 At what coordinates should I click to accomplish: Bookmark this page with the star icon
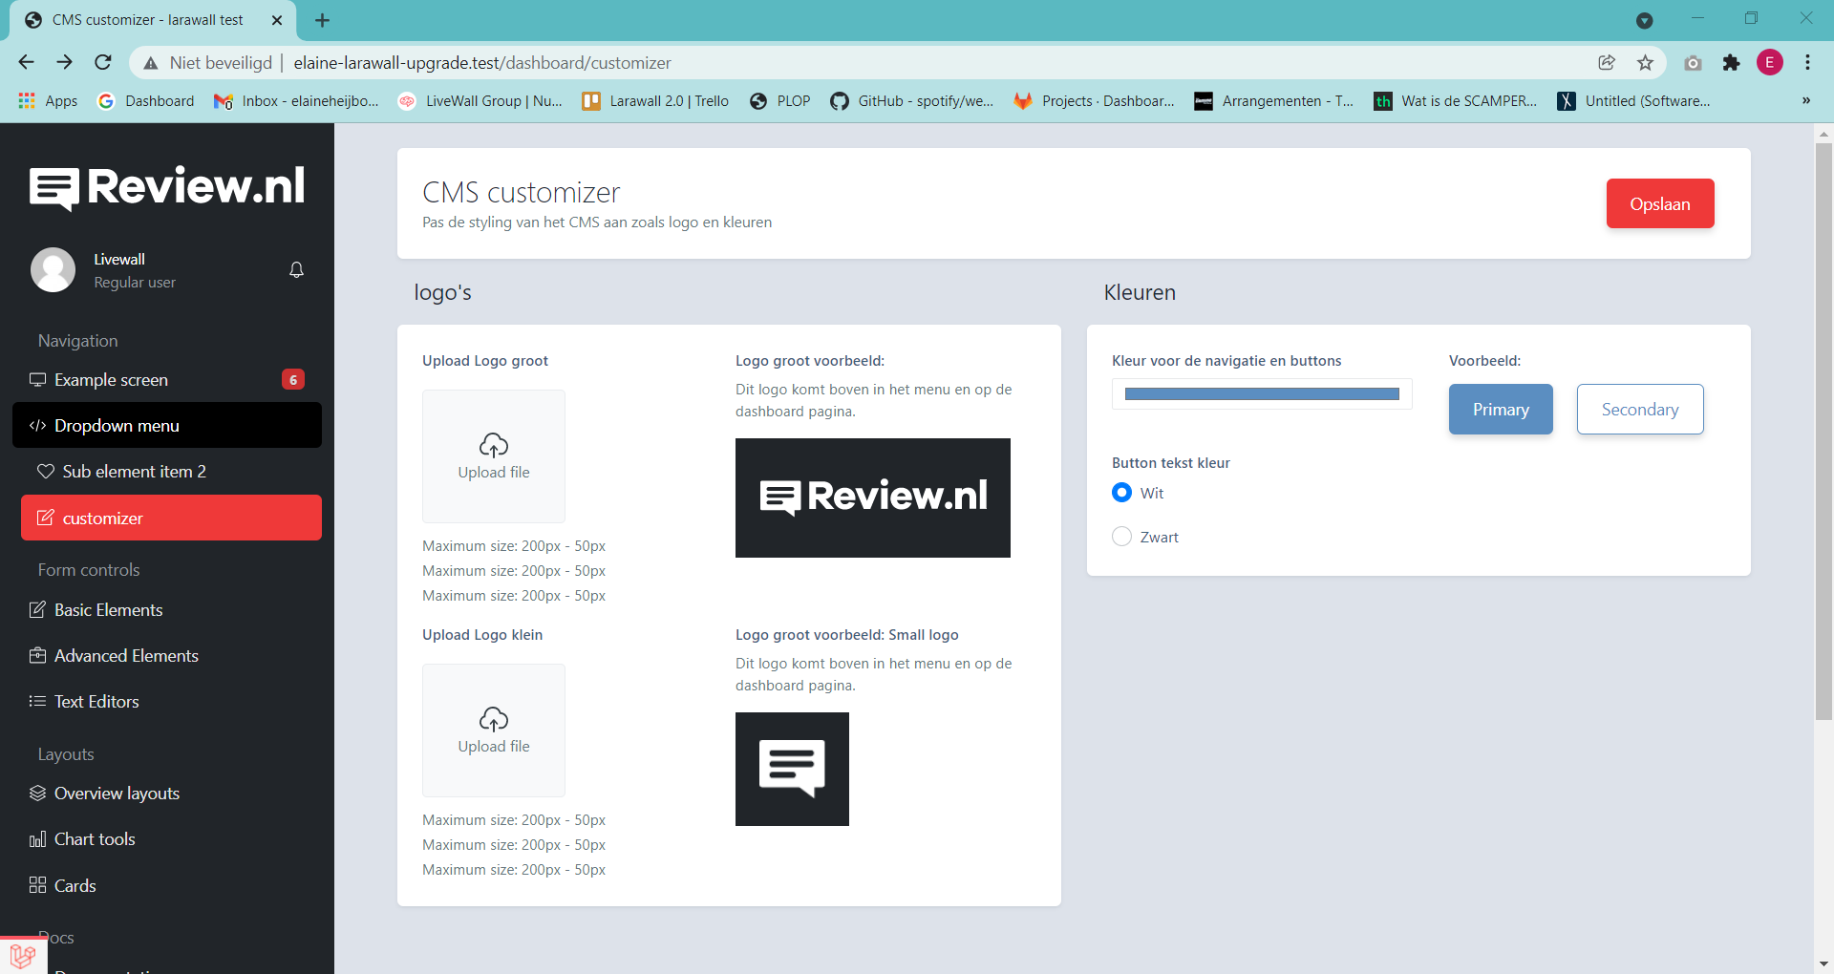pos(1645,62)
